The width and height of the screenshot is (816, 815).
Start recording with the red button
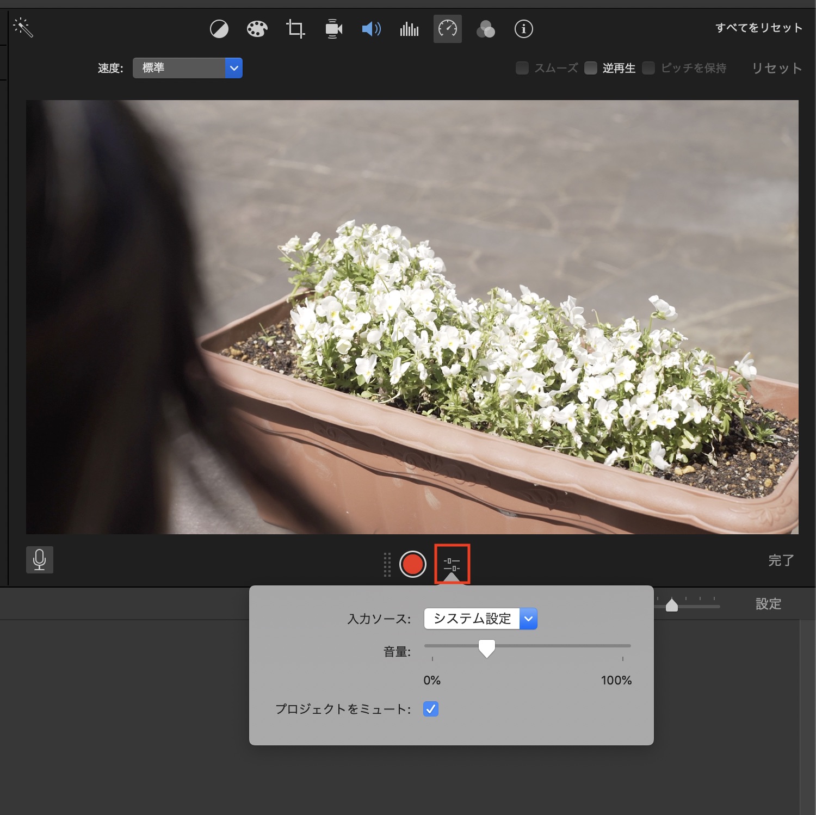[x=412, y=564]
